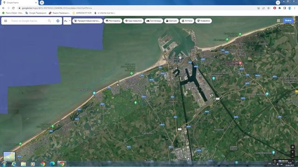Image resolution: width=298 pixels, height=167 pixels.
Task: Toggle the browser side panel icon
Action: click(x=284, y=8)
